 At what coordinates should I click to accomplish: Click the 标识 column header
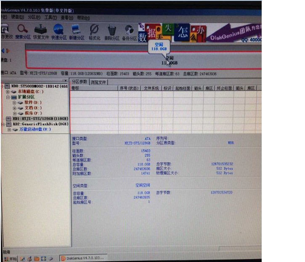(167, 88)
